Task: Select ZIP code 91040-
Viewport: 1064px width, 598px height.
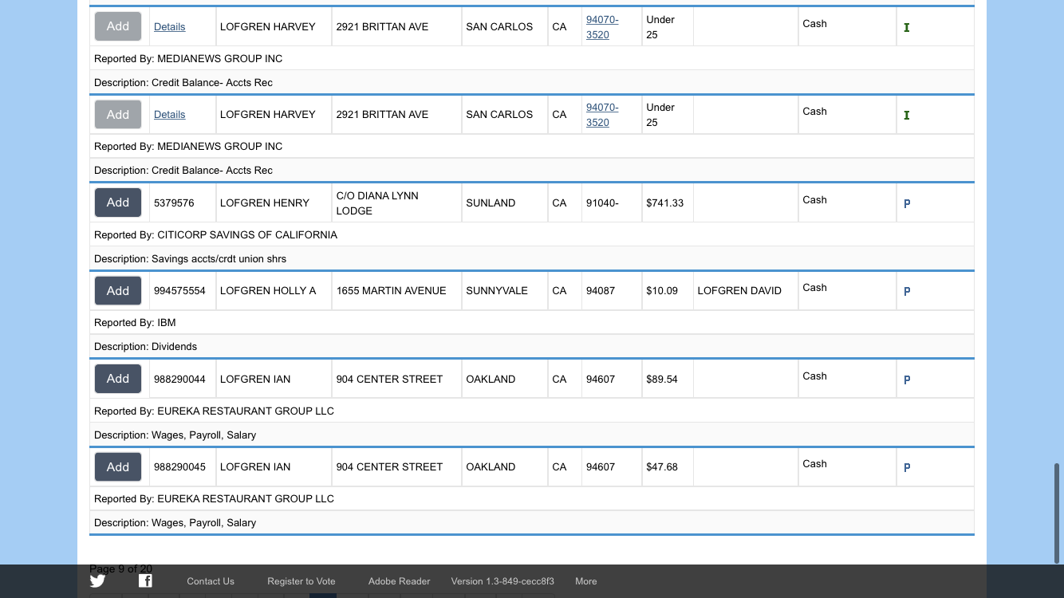Action: tap(602, 203)
